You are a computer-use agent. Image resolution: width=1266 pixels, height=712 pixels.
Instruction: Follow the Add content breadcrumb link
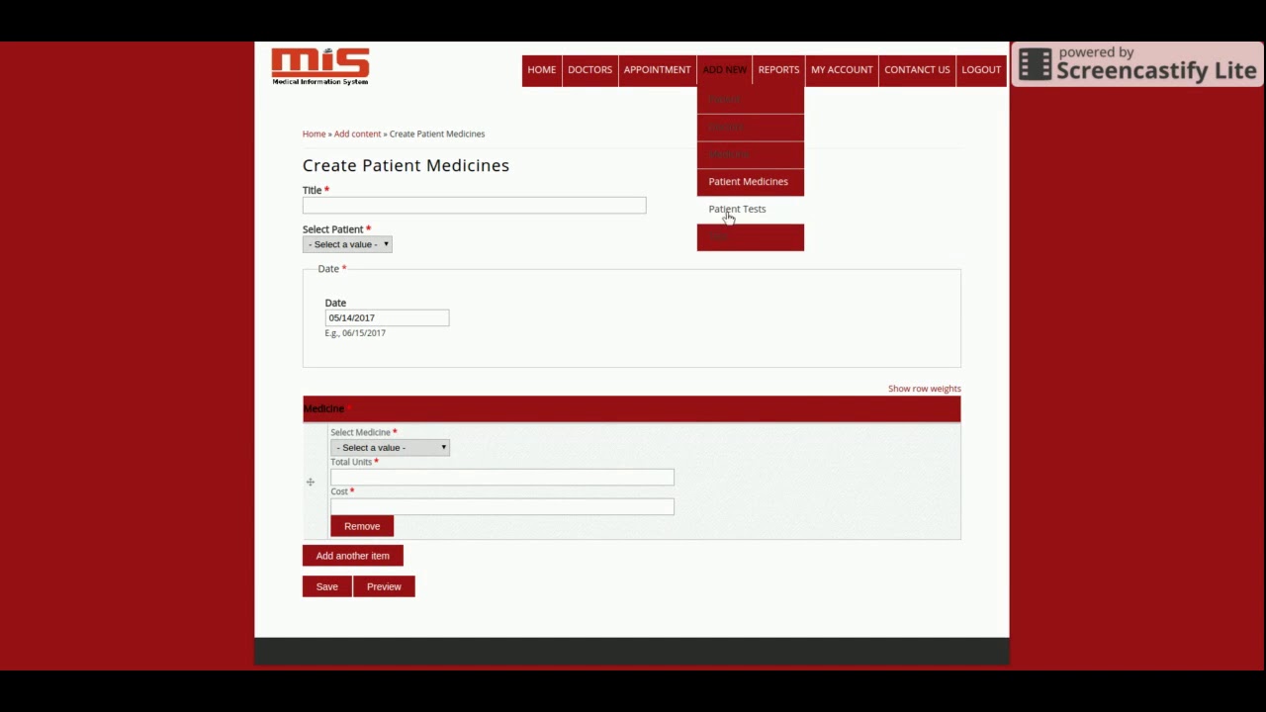tap(357, 134)
